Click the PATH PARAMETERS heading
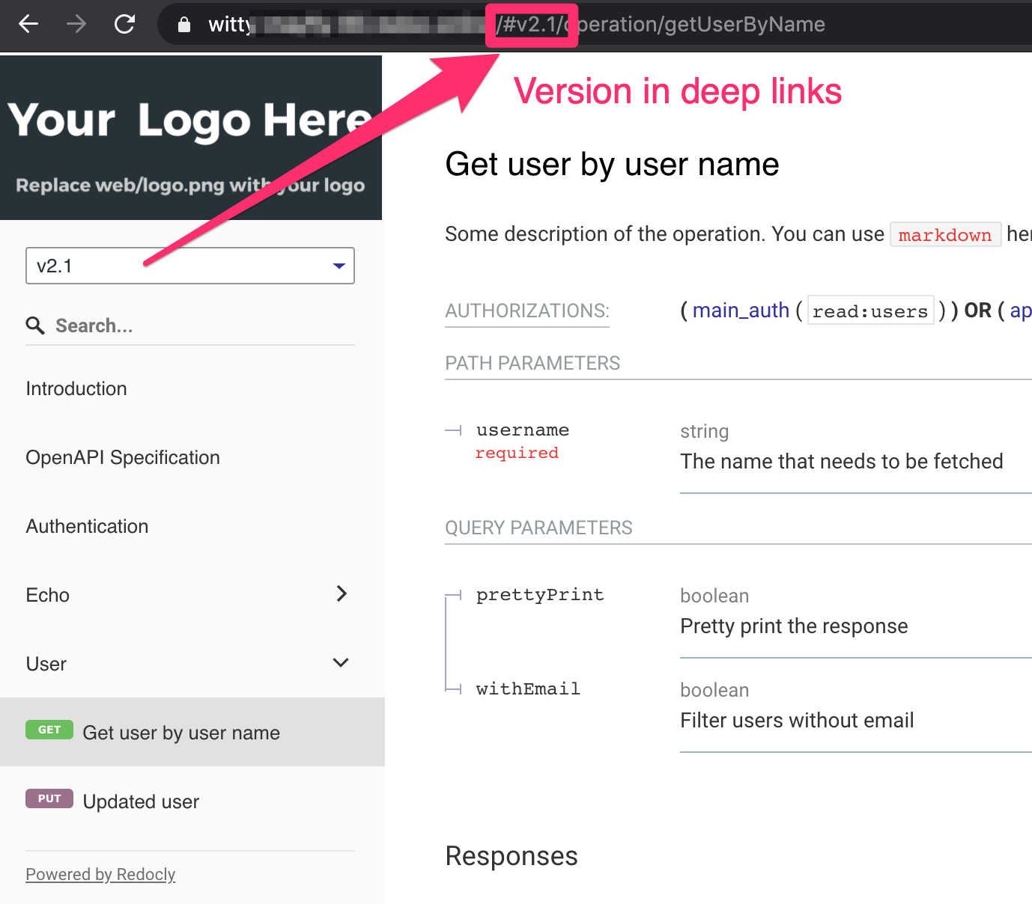 click(532, 363)
